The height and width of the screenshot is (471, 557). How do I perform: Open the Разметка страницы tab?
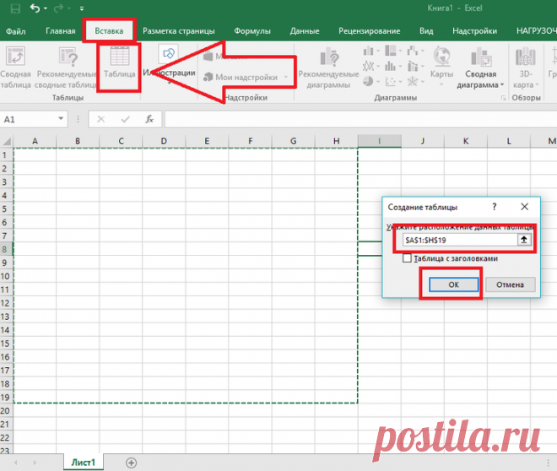tap(178, 31)
